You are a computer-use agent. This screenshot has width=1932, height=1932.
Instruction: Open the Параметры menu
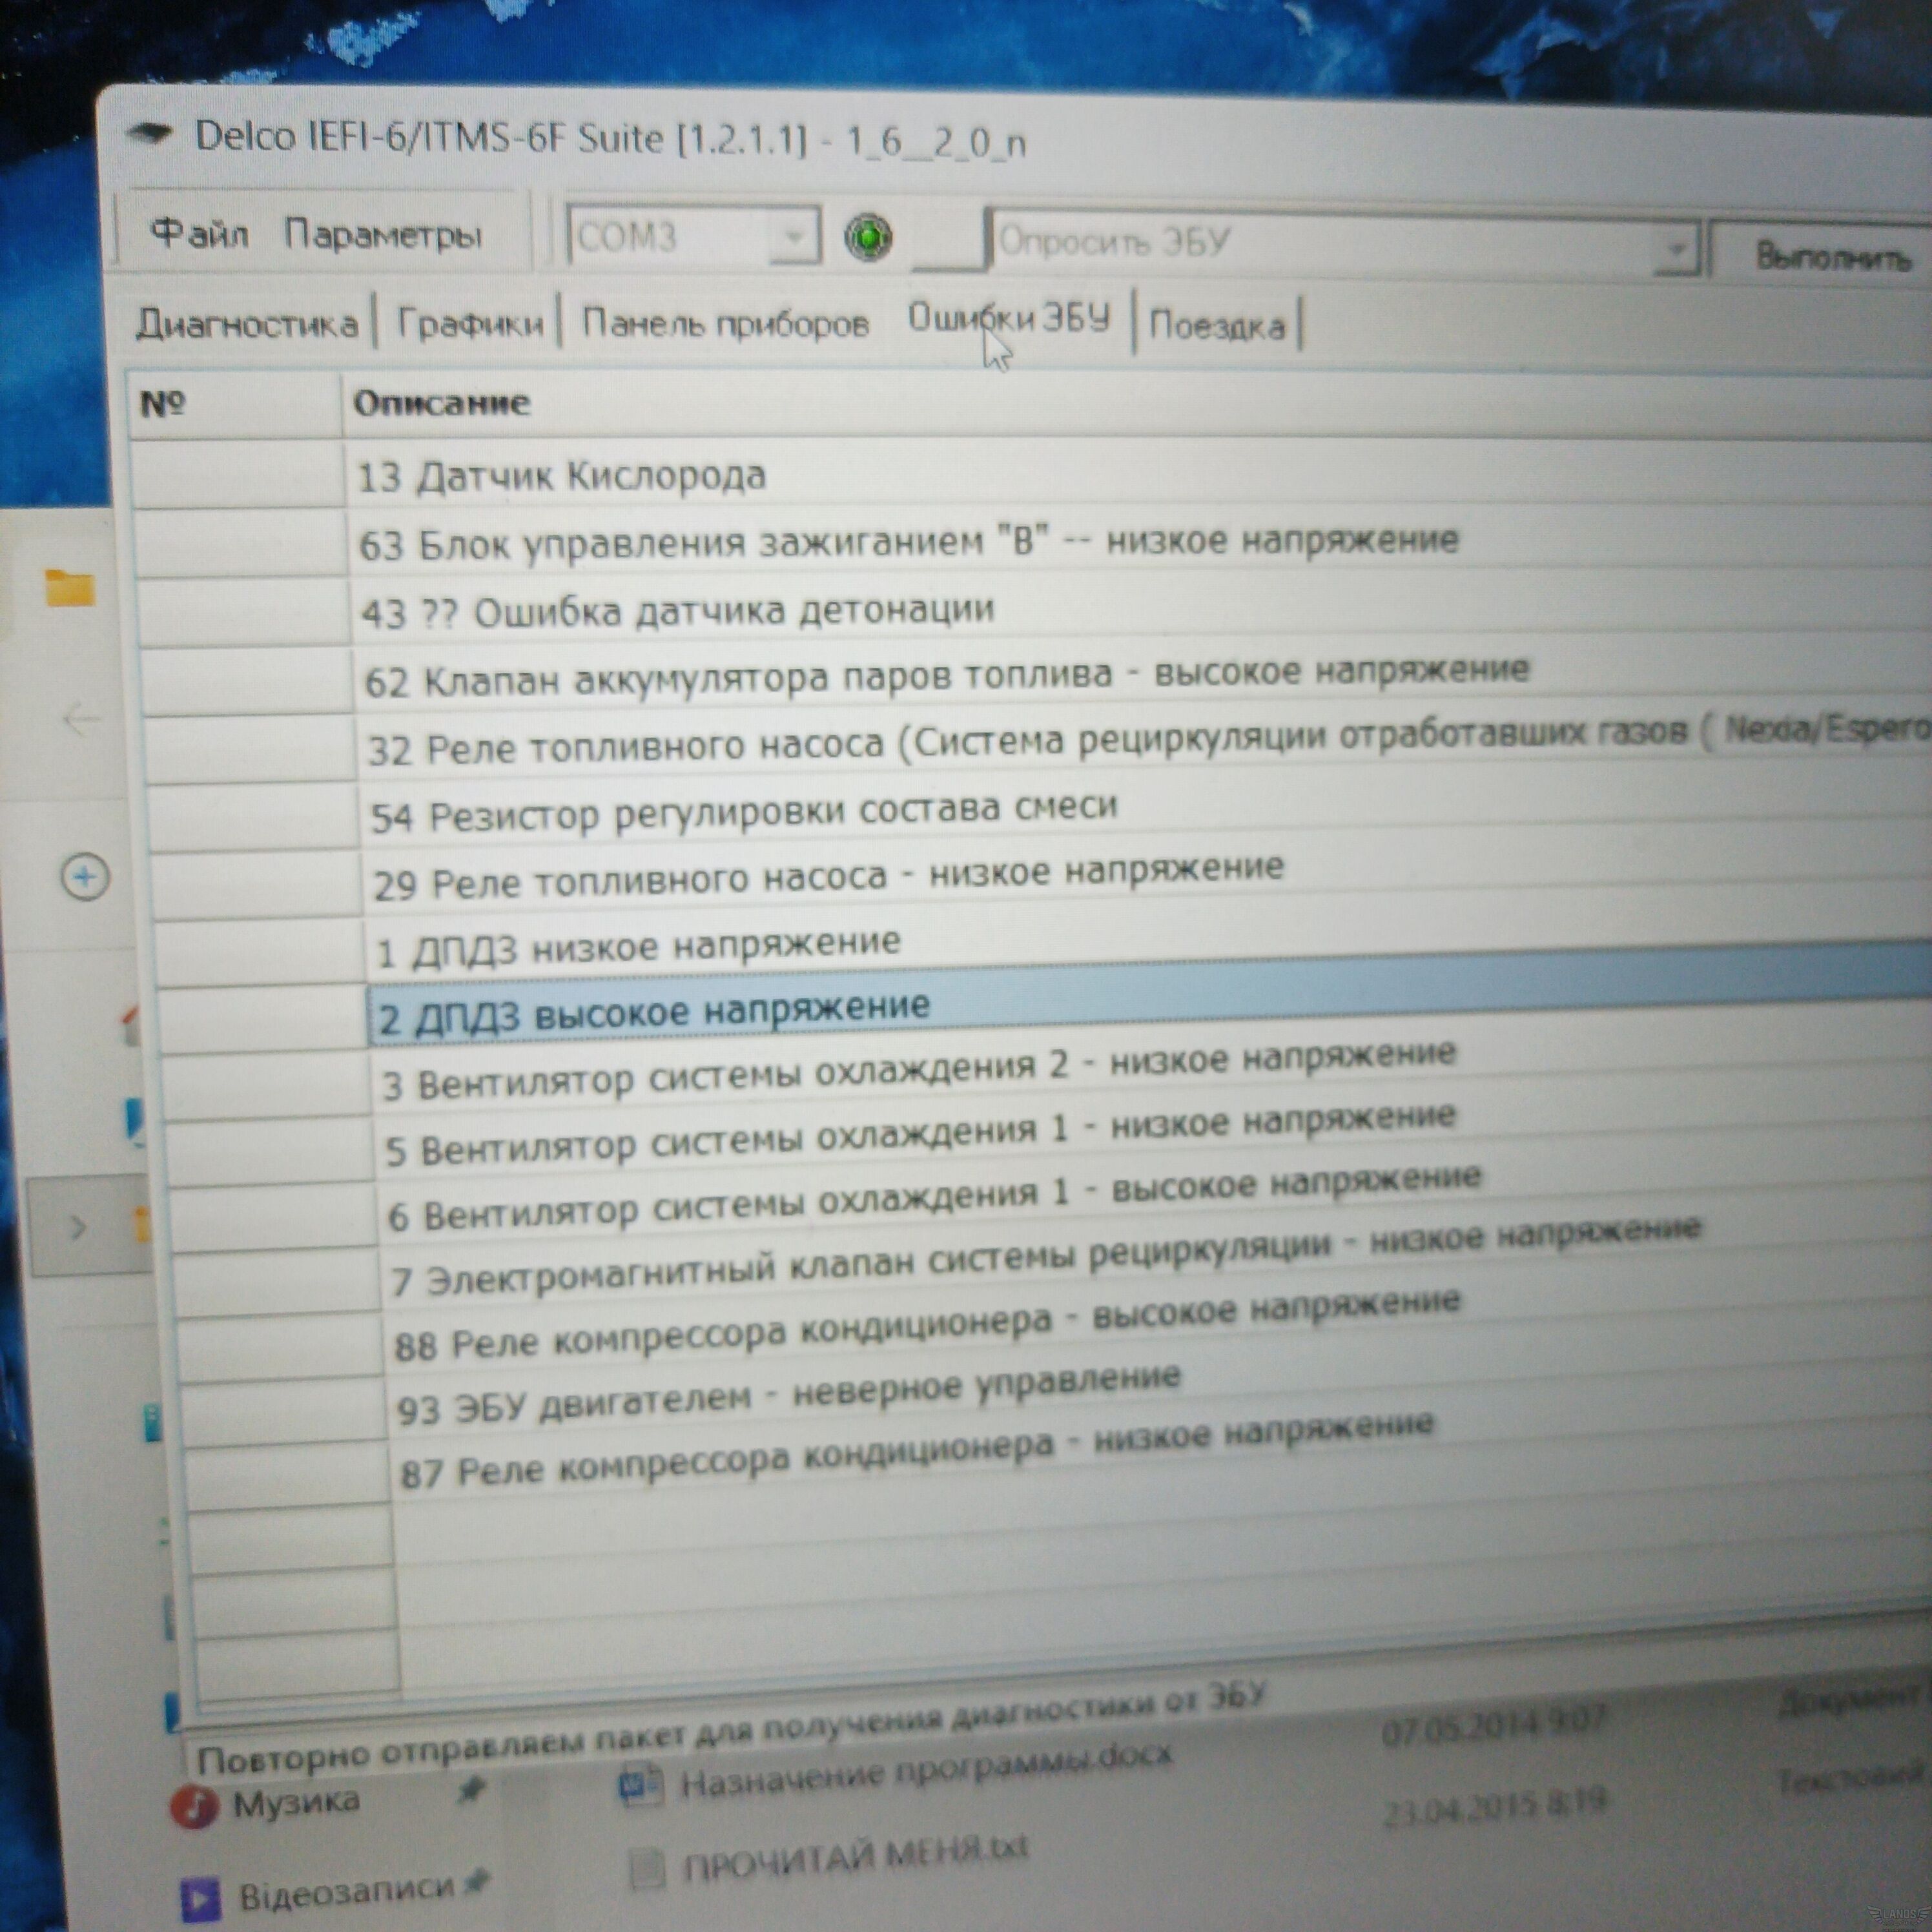(x=383, y=235)
